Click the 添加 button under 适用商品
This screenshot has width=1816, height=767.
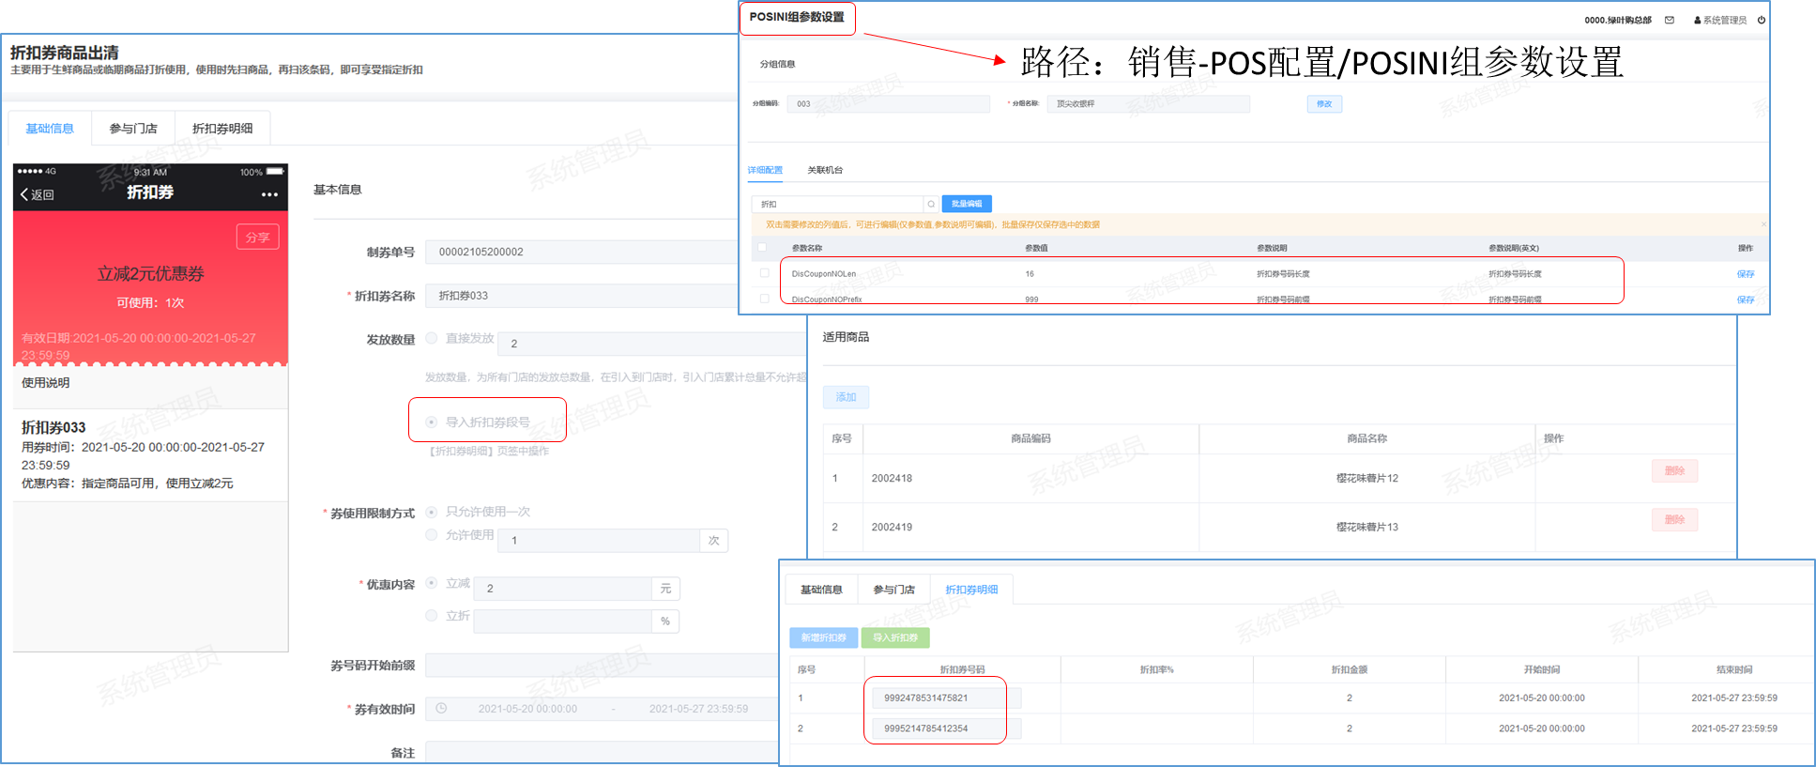click(x=846, y=397)
